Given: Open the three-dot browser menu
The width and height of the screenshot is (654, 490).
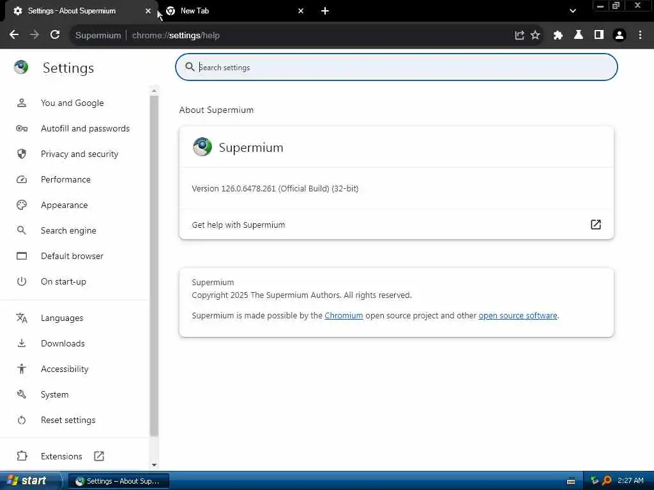Looking at the screenshot, I should [640, 36].
